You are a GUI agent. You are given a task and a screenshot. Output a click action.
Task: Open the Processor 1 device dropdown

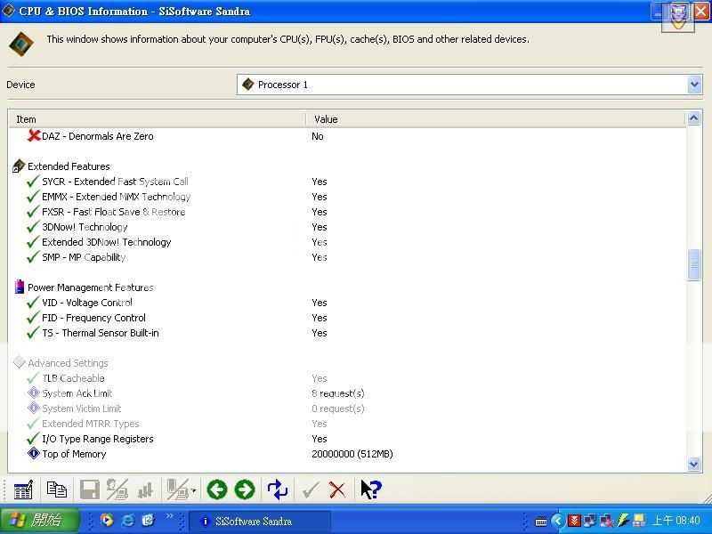tap(694, 85)
